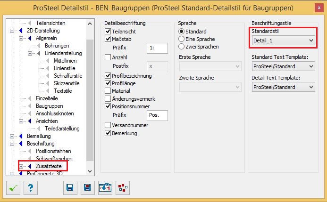Click gray arrow icon beside Bohrungen

click(x=39, y=46)
